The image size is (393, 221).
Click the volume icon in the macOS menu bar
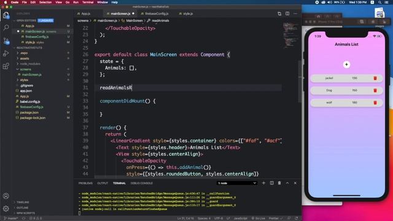[330, 2]
